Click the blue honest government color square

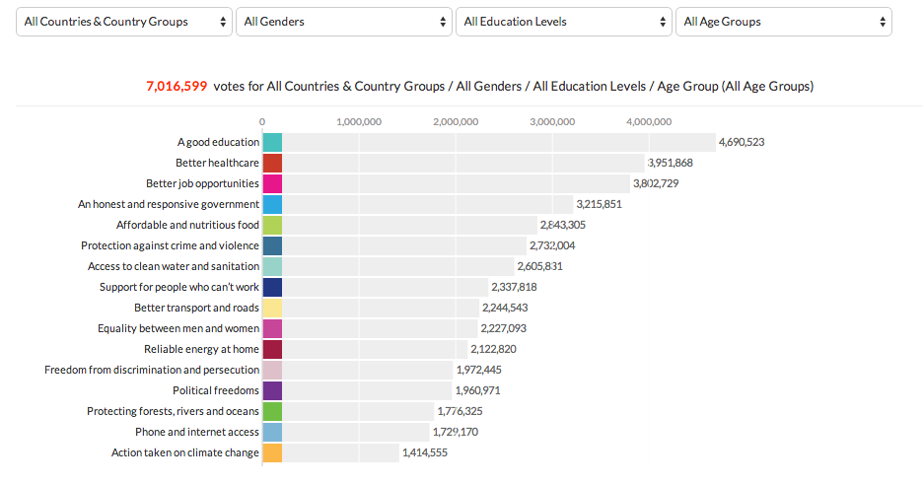coord(273,204)
